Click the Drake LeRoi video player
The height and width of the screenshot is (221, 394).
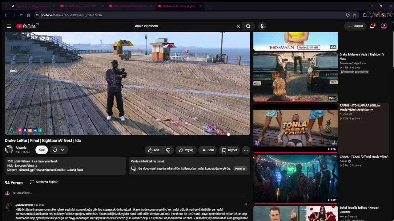[x=127, y=83]
